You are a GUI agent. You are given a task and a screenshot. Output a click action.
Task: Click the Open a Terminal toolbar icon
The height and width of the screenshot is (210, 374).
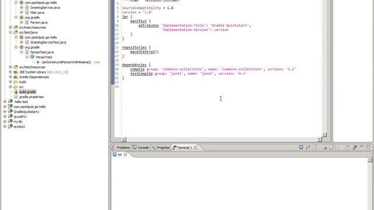click(x=301, y=148)
